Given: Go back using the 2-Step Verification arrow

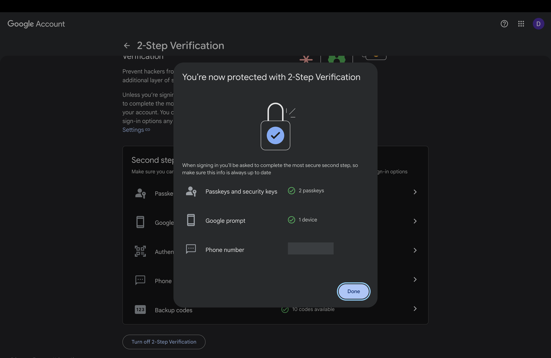Looking at the screenshot, I should coord(127,45).
